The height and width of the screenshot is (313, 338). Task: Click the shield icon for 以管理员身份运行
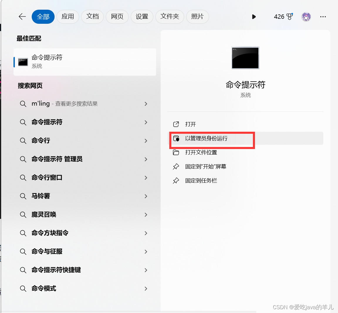pyautogui.click(x=176, y=138)
